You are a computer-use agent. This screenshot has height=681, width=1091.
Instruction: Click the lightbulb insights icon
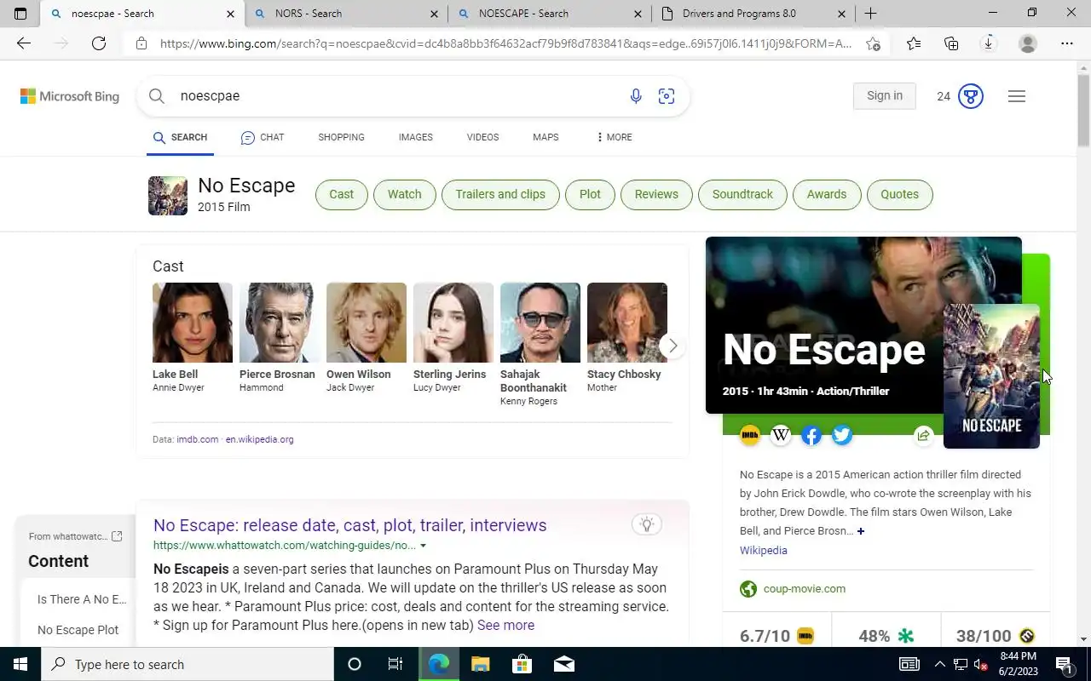coord(647,524)
